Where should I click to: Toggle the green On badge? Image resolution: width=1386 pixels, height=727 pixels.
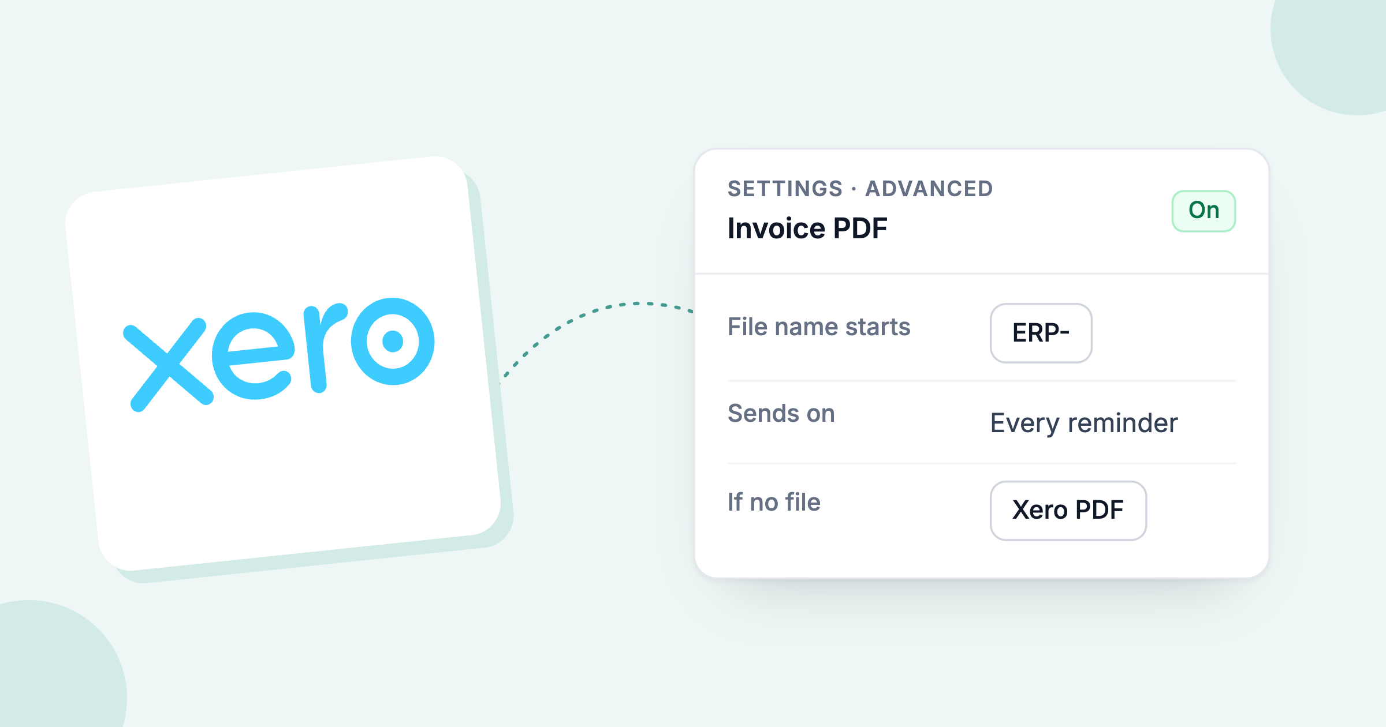point(1204,211)
